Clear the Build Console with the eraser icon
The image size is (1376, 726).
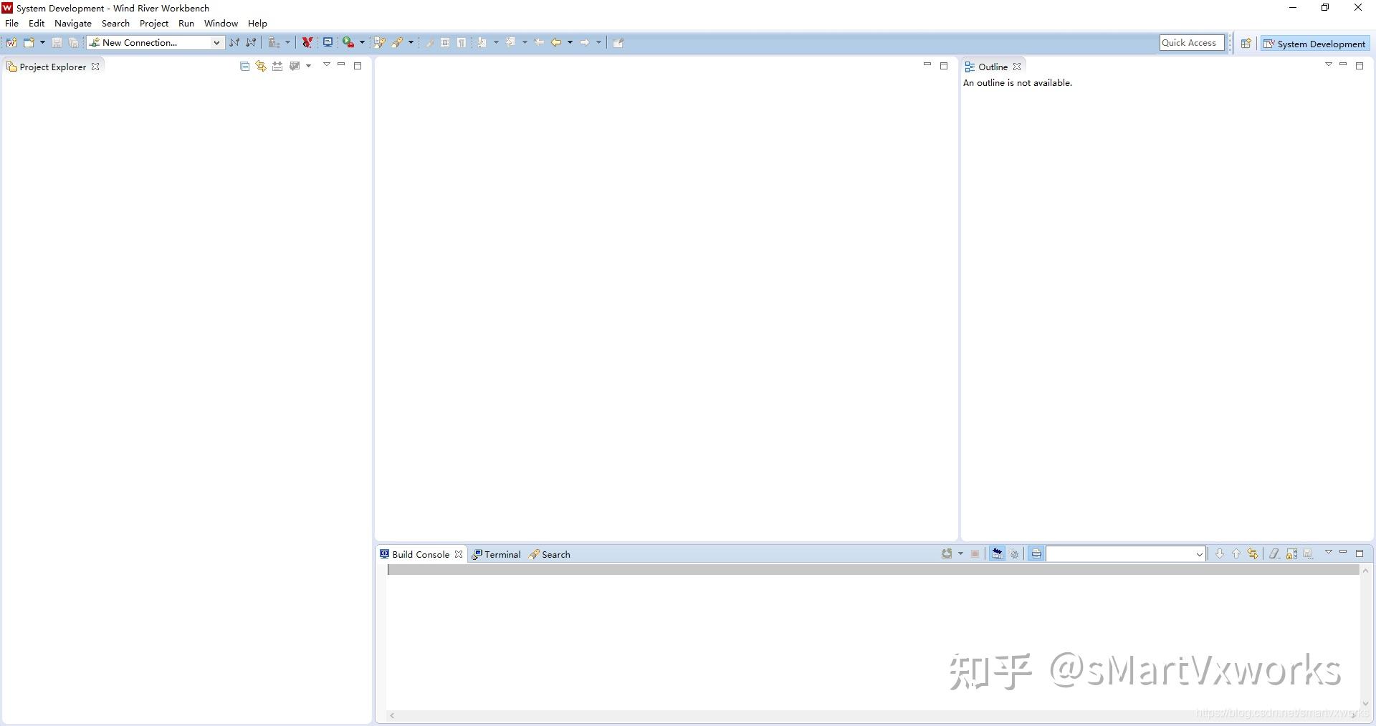[1275, 553]
